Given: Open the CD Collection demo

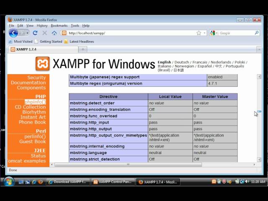Looking at the screenshot, I should point(30,107).
